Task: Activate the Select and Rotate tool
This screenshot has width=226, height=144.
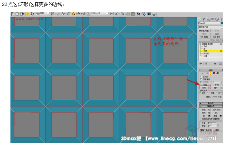Action: click(32, 14)
